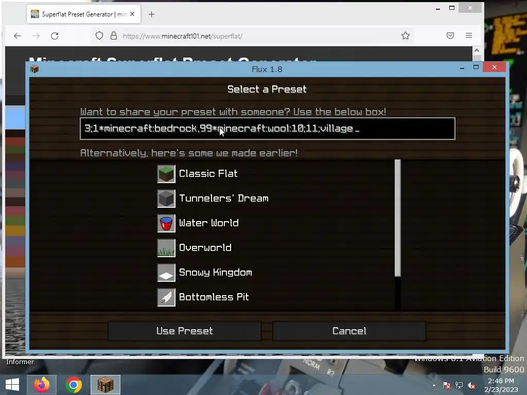Choose the Overworld preset text
Screen dimensions: 527x395
205,247
